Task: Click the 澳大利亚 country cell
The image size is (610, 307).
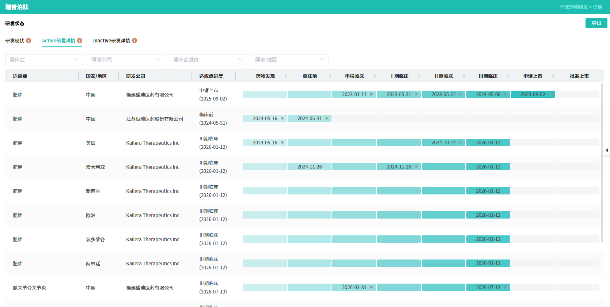Action: pyautogui.click(x=95, y=167)
